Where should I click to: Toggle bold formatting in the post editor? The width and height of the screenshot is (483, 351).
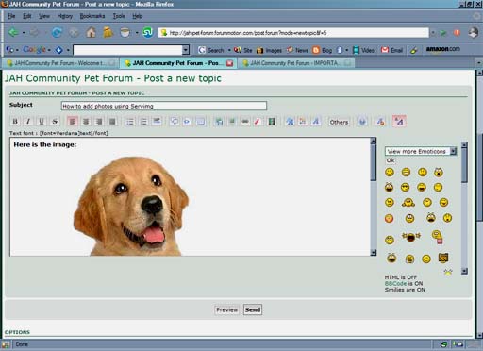tap(15, 122)
